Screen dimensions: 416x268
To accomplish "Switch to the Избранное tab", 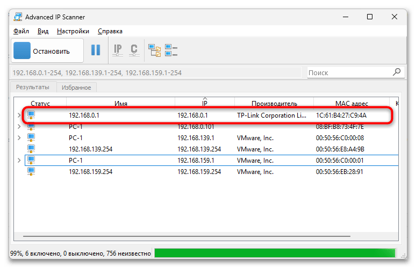I will click(x=76, y=88).
